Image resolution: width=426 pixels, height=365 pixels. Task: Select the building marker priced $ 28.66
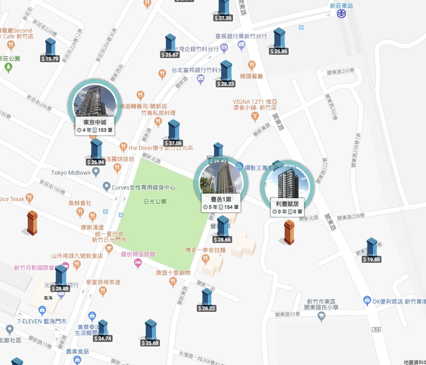pos(223,229)
